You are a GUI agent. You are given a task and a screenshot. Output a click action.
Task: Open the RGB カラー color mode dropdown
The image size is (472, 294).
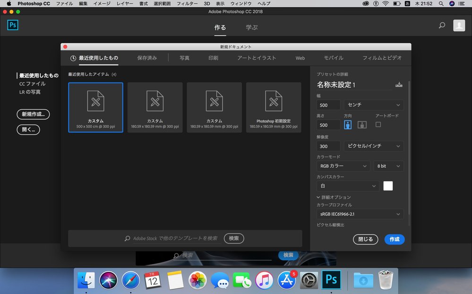[343, 166]
